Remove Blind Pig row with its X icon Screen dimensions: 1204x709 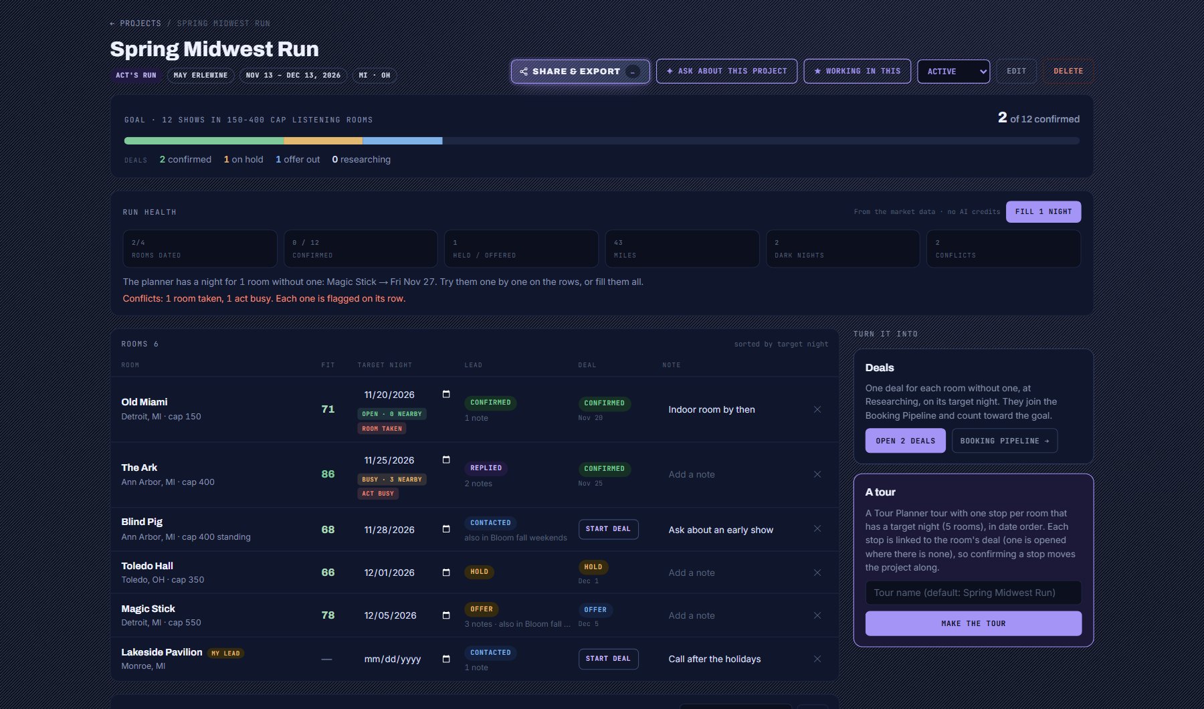(817, 528)
